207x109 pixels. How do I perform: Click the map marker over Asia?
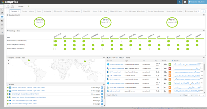point(85,61)
